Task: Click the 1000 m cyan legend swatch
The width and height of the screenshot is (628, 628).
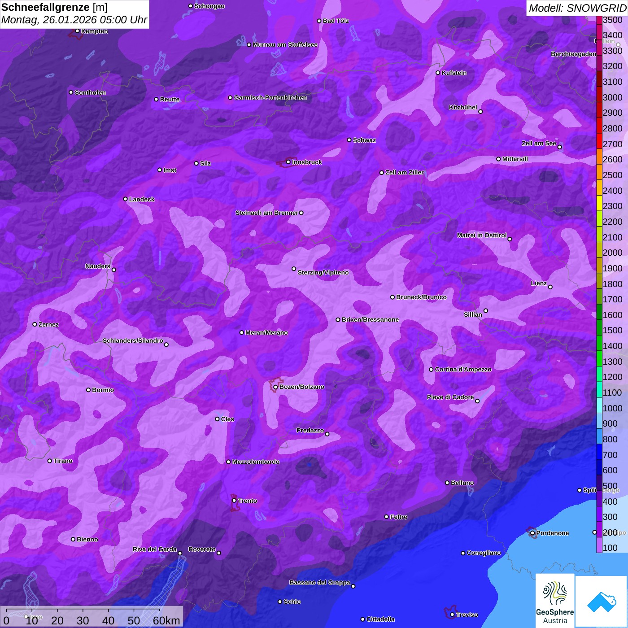Action: point(599,405)
